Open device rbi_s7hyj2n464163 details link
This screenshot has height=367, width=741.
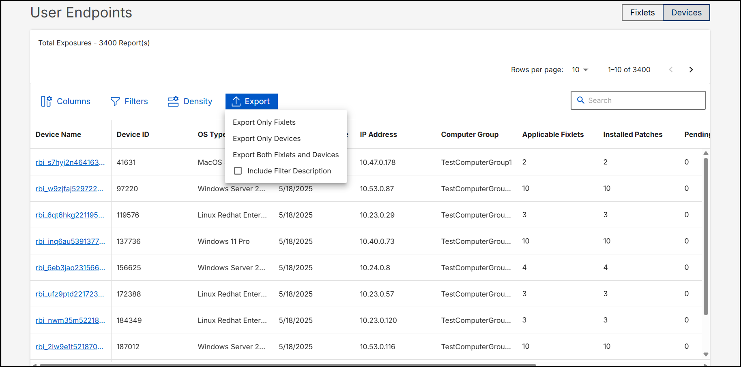tap(70, 162)
